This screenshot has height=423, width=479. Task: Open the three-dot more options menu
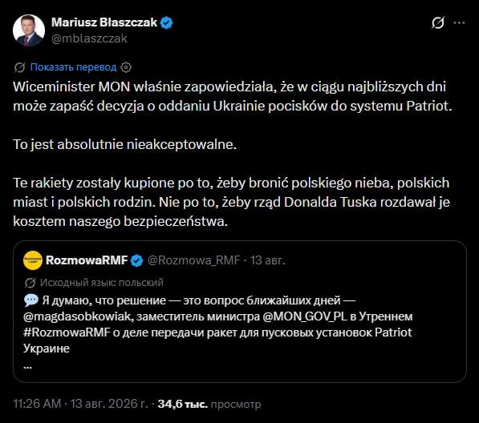pos(459,23)
